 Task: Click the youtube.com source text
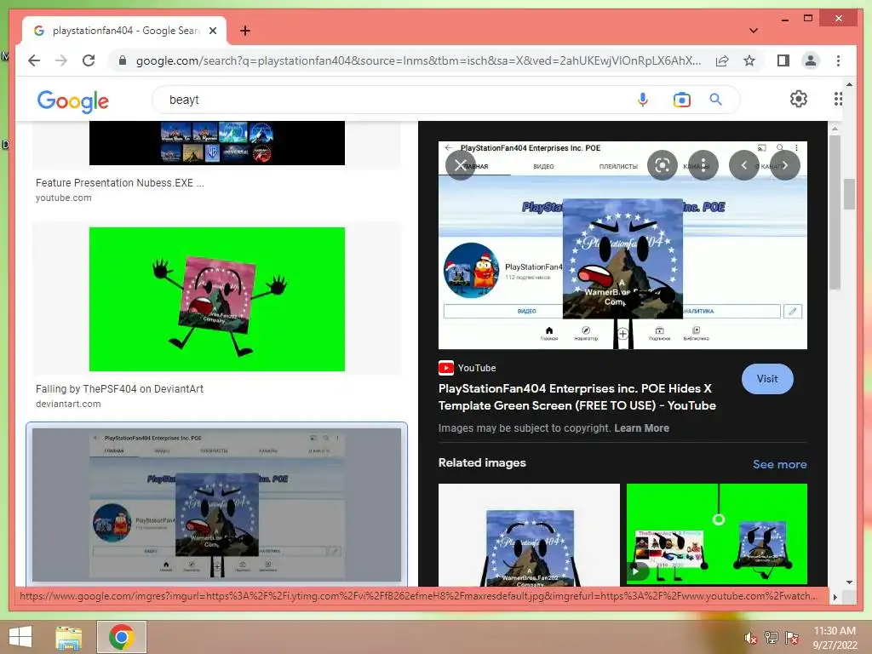click(63, 198)
